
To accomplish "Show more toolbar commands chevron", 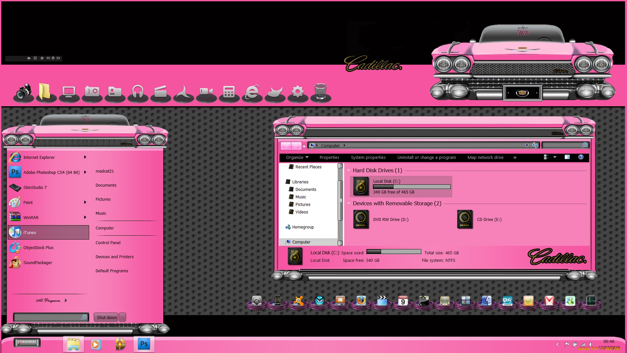I will pos(515,158).
